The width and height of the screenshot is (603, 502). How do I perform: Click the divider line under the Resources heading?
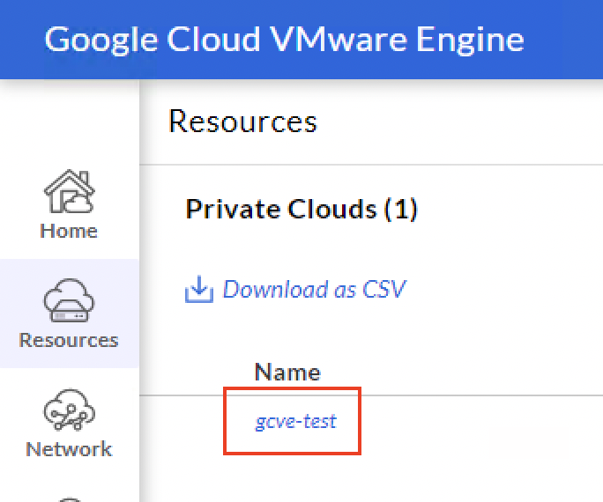click(370, 165)
